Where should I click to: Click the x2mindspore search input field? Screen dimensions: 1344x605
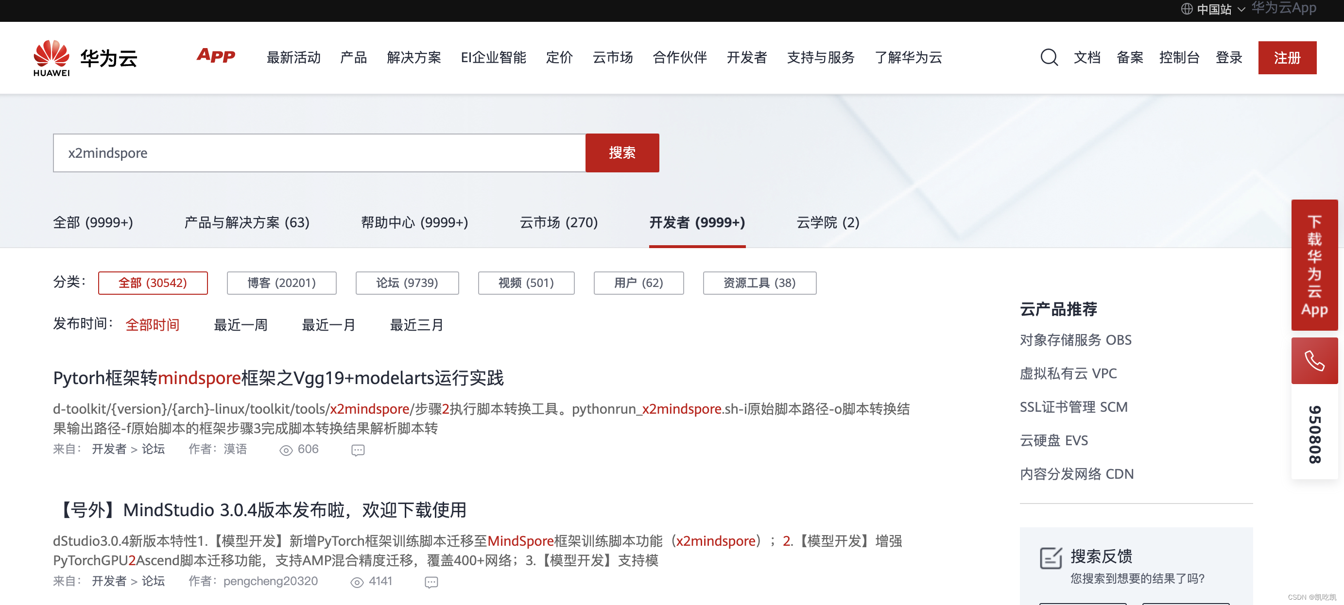tap(319, 153)
